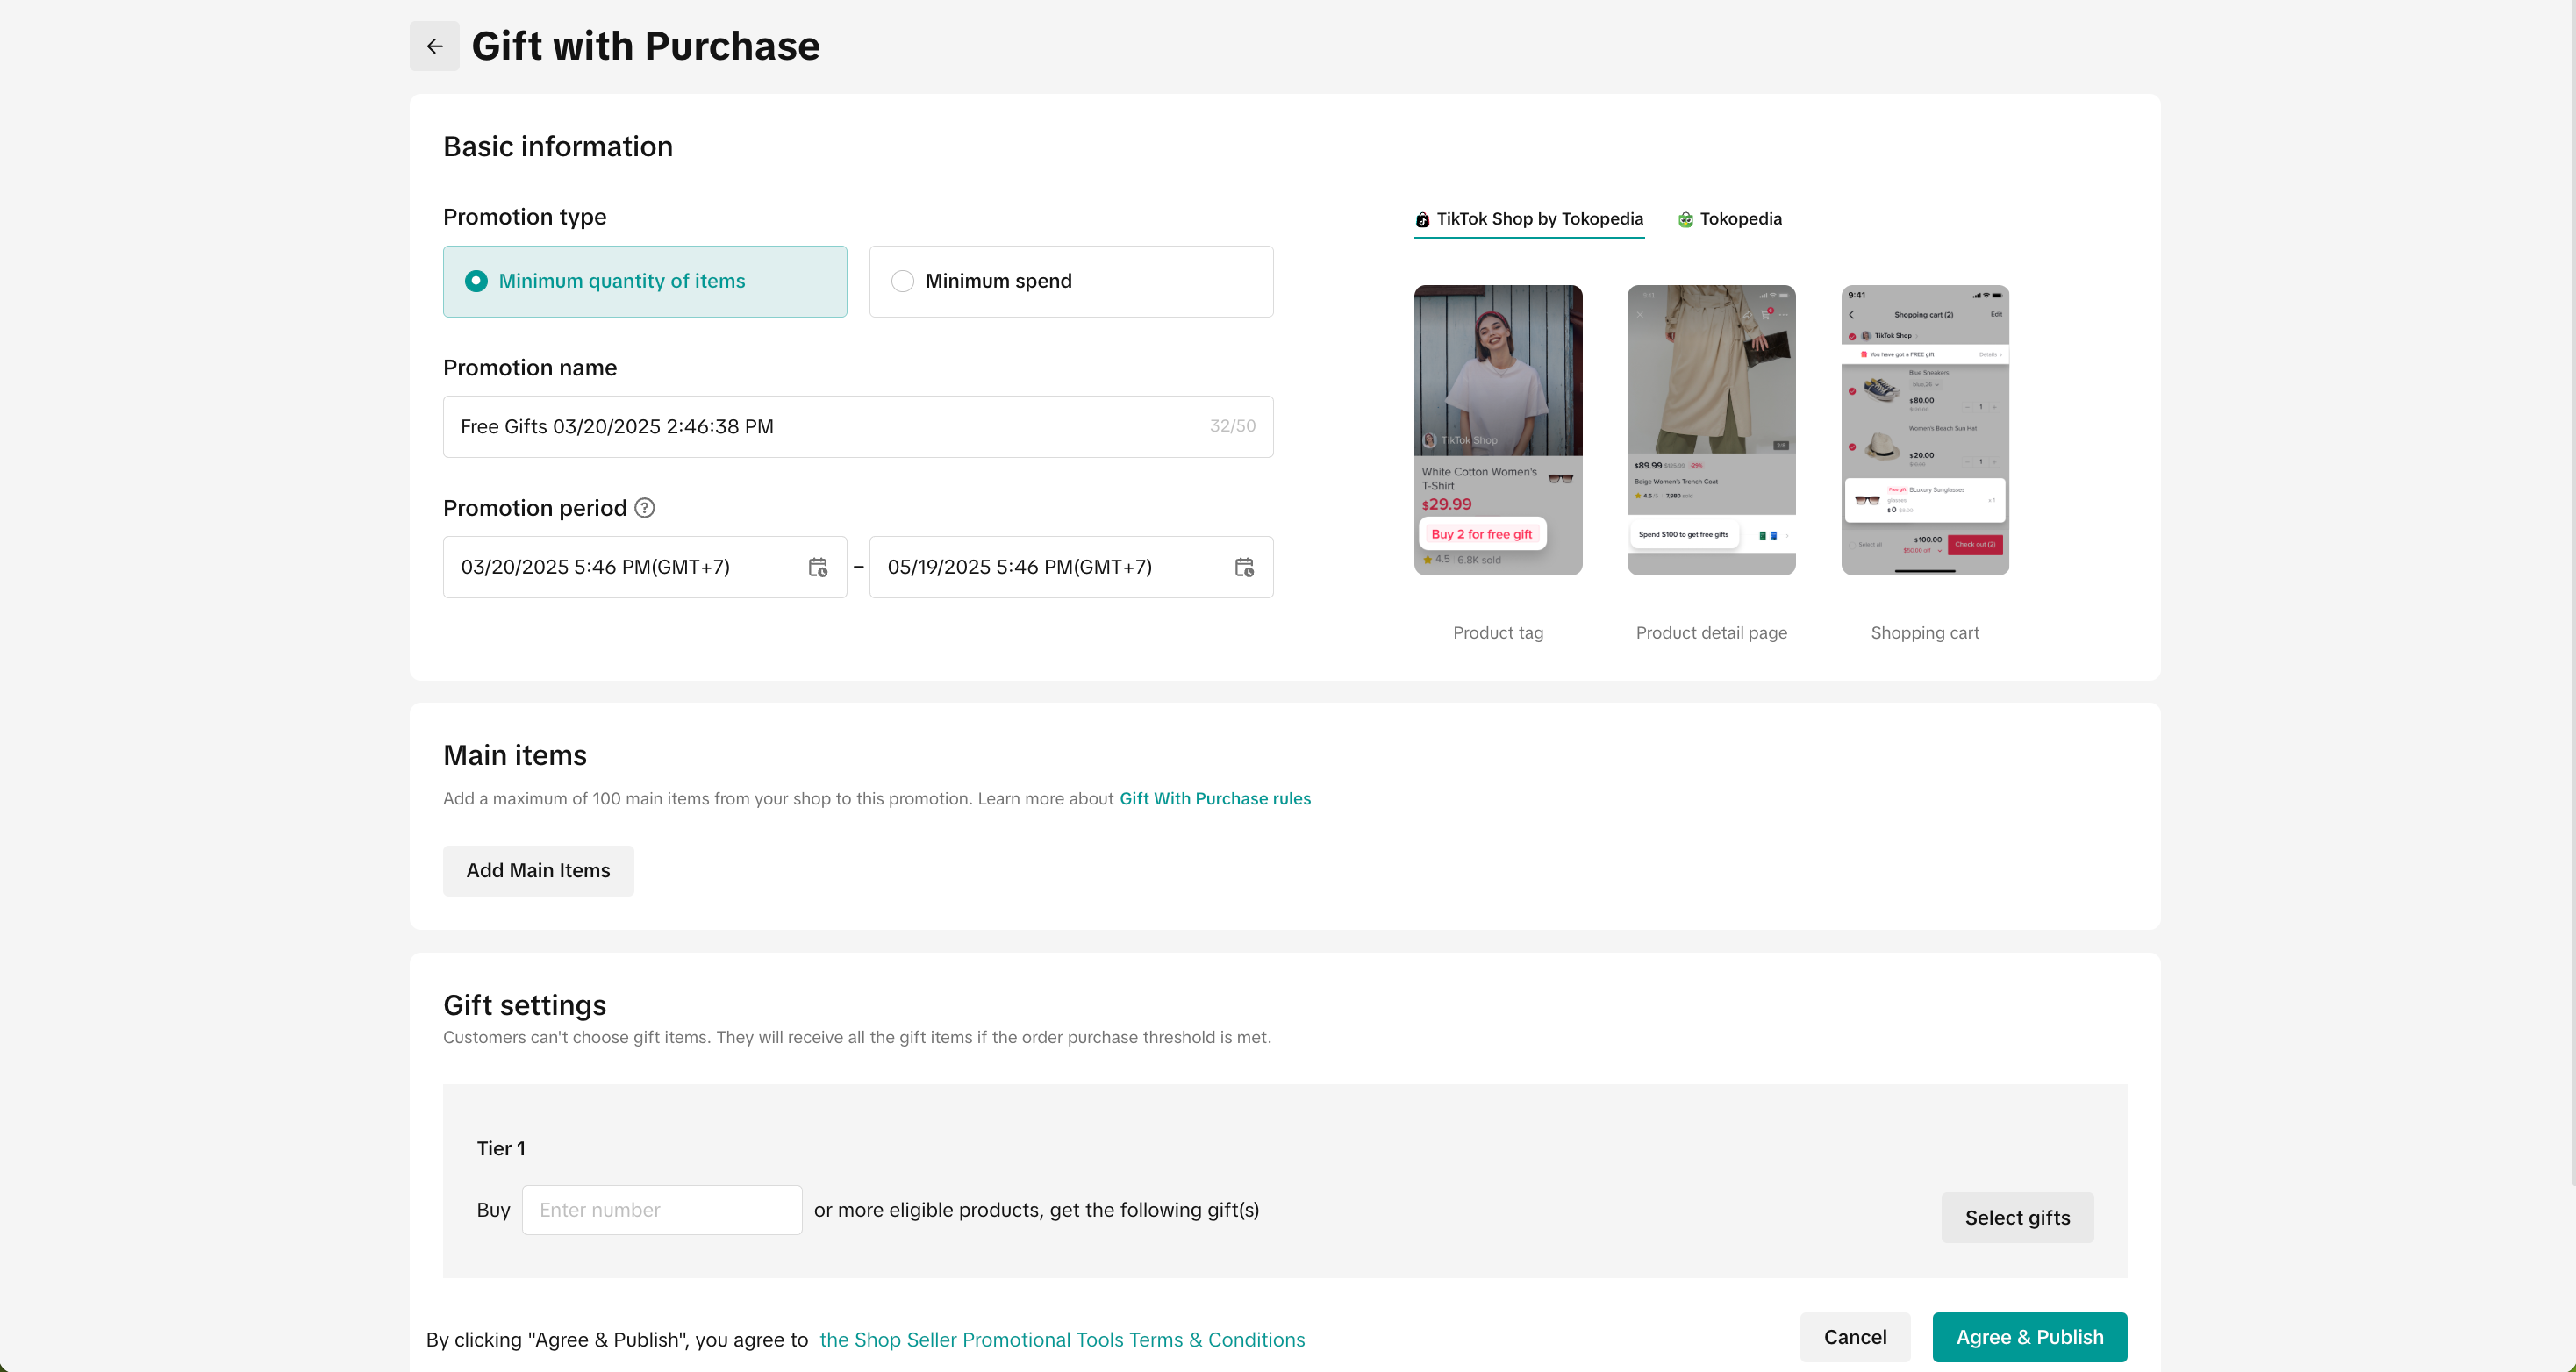Switch to TikTok Shop by Tokopedia tab
The image size is (2576, 1372).
point(1539,219)
